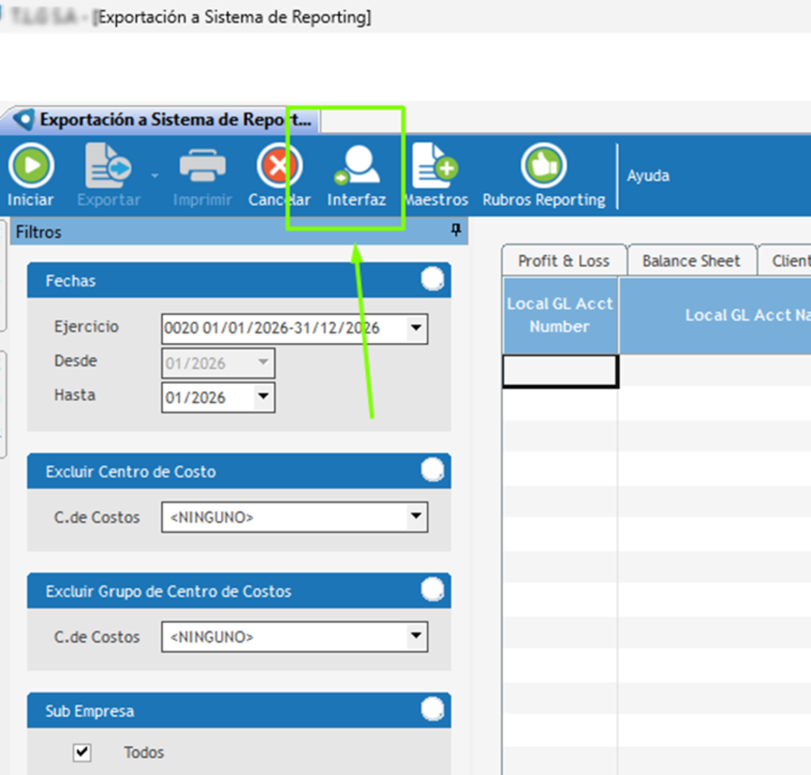Click the red Cancelar icon

pyautogui.click(x=279, y=165)
